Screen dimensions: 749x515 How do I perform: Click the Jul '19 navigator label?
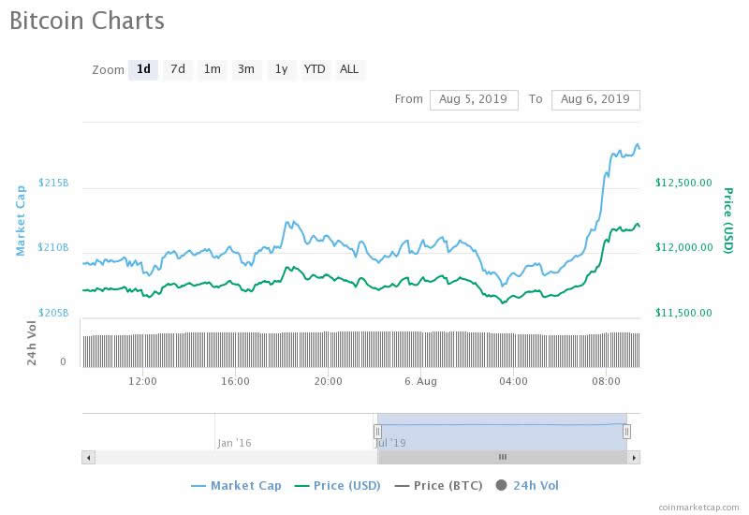390,443
